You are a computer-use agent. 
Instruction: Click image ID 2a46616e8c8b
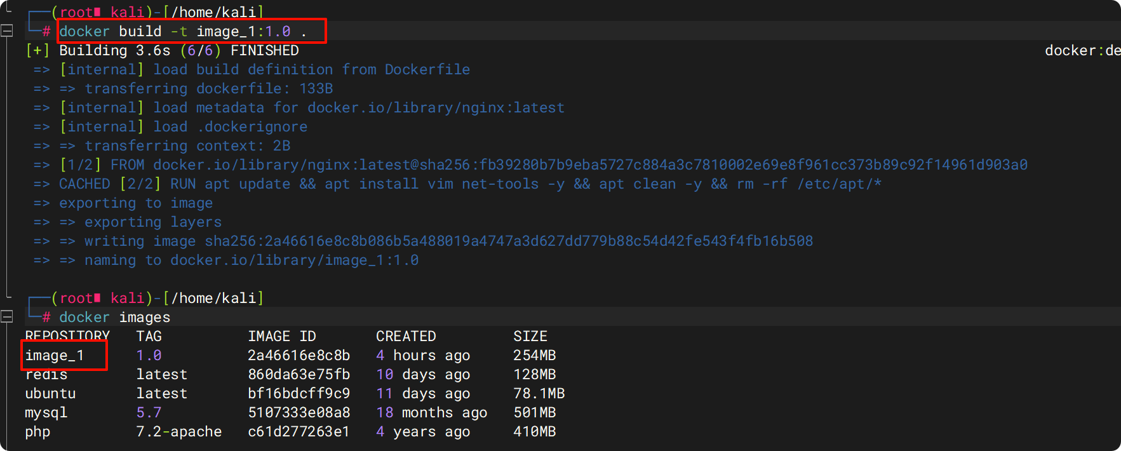[x=299, y=356]
